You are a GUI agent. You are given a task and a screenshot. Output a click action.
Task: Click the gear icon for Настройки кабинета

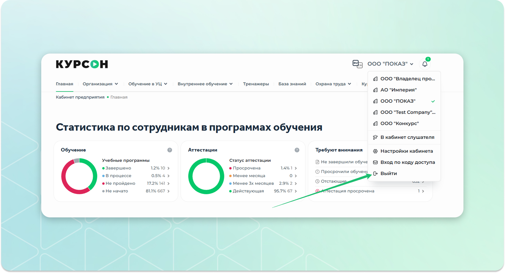(375, 151)
